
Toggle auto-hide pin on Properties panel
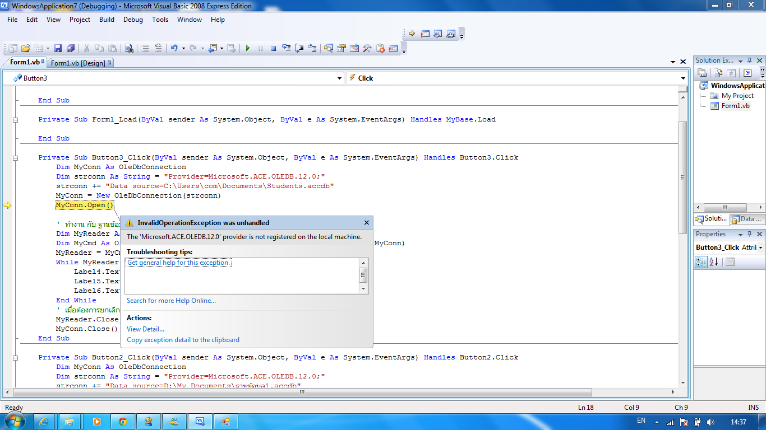click(x=750, y=235)
